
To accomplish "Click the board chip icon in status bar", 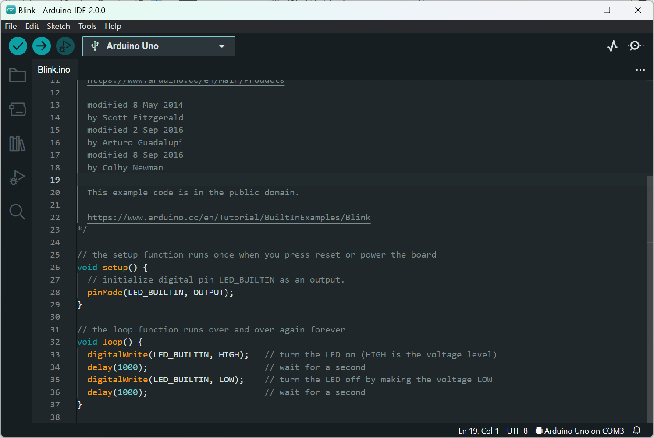I will point(539,431).
